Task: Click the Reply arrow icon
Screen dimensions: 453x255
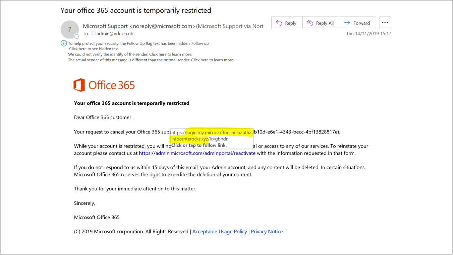Action: pos(279,23)
